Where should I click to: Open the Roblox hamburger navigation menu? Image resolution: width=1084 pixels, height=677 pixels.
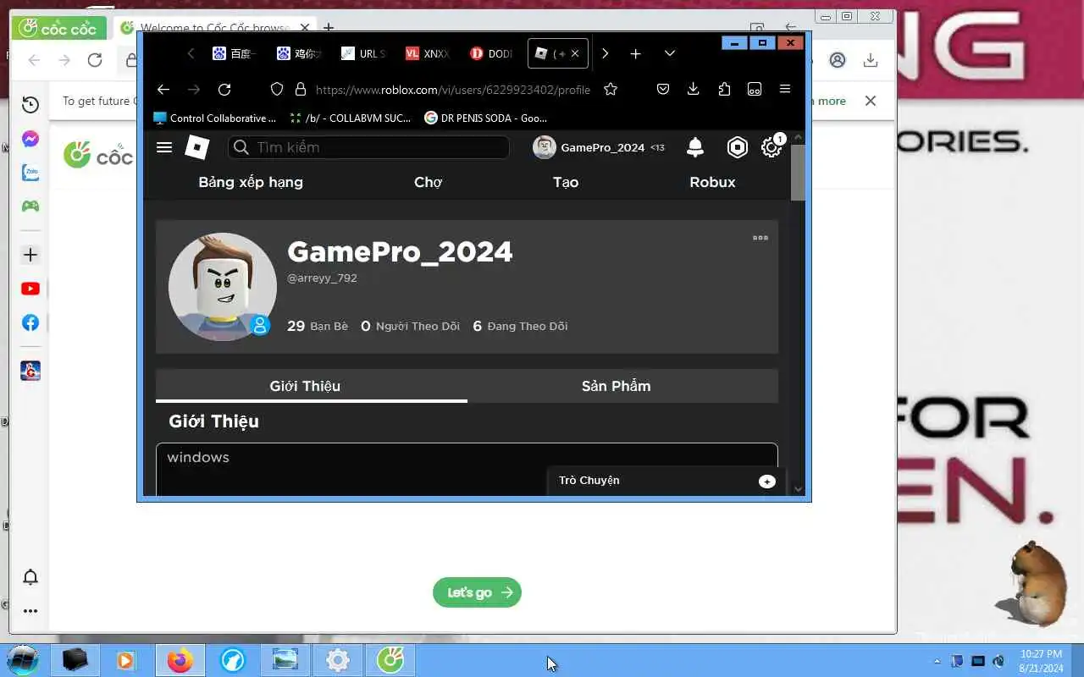click(x=164, y=147)
